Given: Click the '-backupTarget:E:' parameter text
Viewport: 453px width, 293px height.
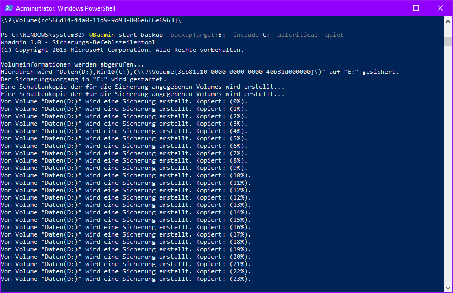Looking at the screenshot, I should click(x=196, y=35).
